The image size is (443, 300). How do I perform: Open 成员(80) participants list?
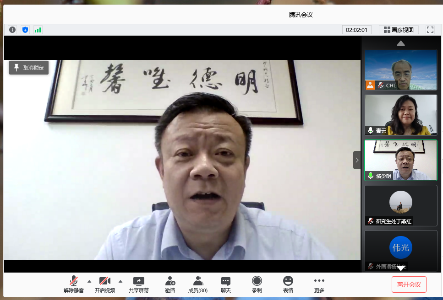point(198,284)
